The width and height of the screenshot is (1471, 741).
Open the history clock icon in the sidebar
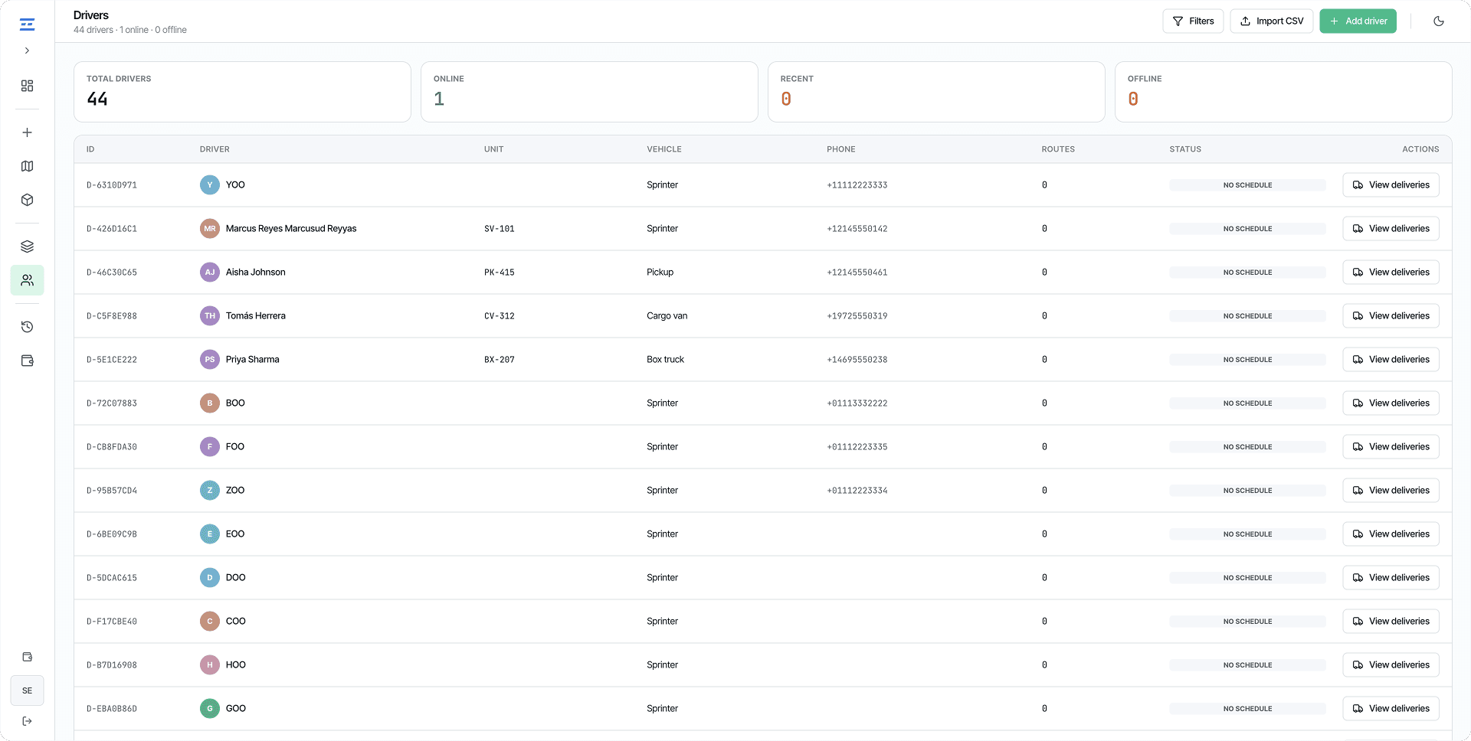[x=27, y=327]
